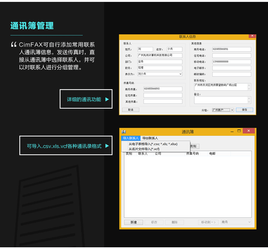268x249 pixels.
Task: Choose import from vCard file (*.vcf)
Action: tap(144, 149)
